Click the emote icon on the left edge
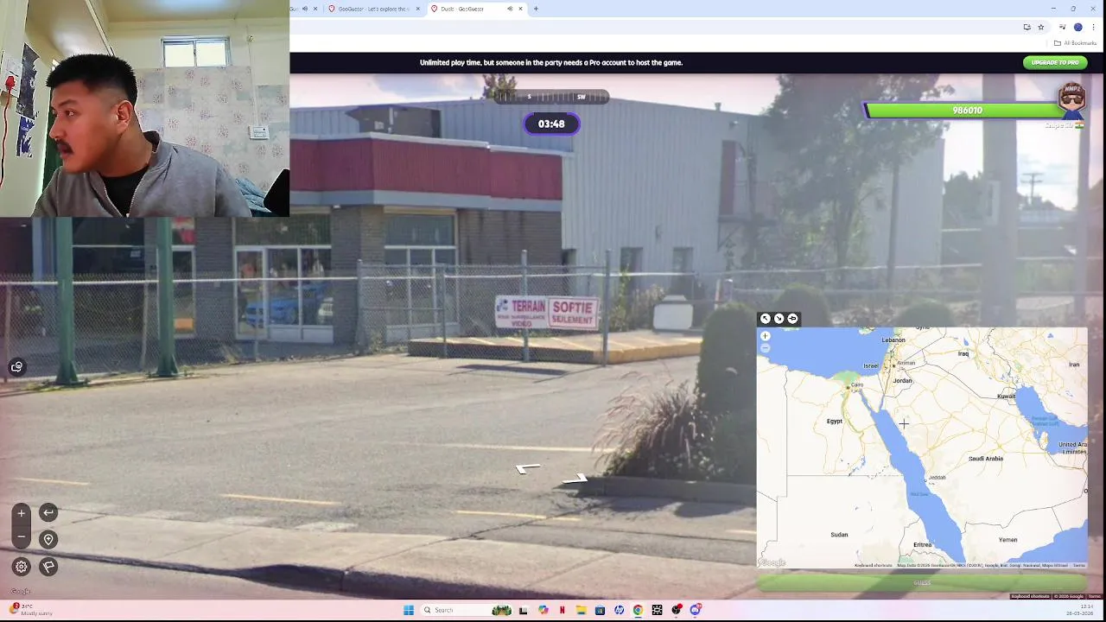 click(16, 367)
